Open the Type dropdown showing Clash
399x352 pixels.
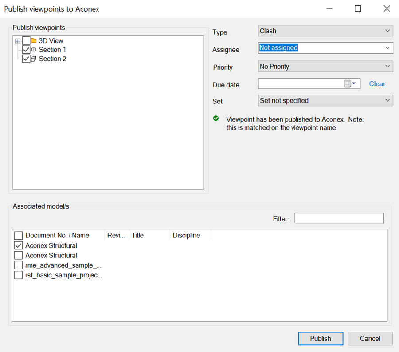click(325, 31)
